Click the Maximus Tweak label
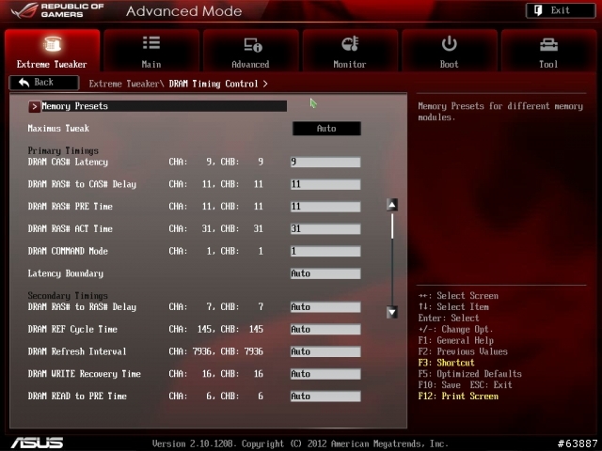 coord(58,129)
